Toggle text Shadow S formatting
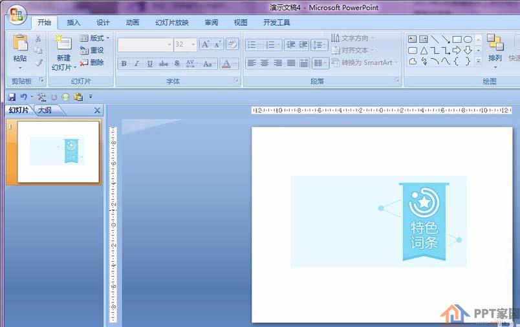 [177, 63]
